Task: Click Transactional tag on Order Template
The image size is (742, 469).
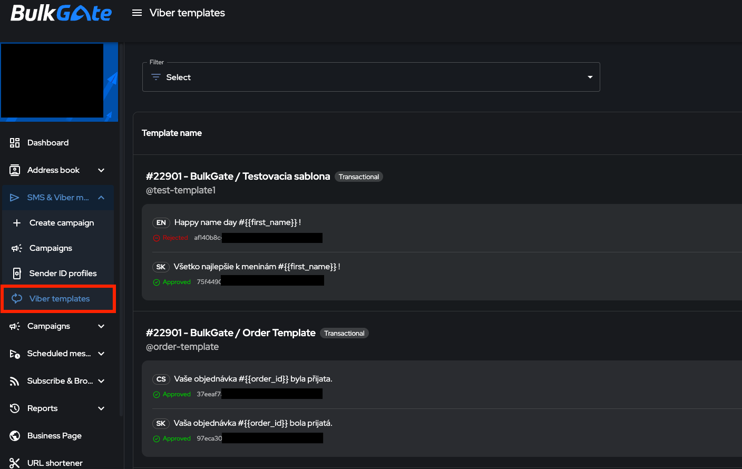Action: coord(345,334)
